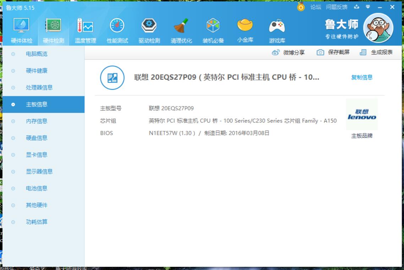The height and width of the screenshot is (270, 404).
Task: Select 显卡信息 graphics card entry
Action: [x=37, y=155]
